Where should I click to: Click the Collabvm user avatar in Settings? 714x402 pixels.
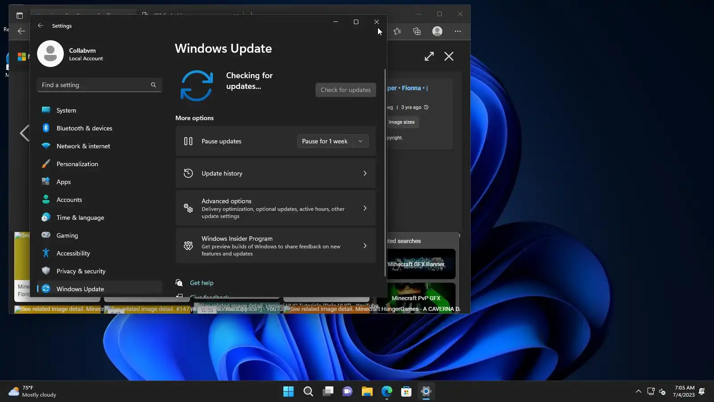(50, 54)
